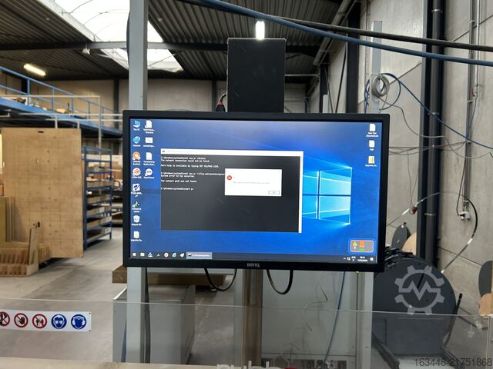
Task: Click the red error icon in the dialog
Action: pyautogui.click(x=230, y=178)
